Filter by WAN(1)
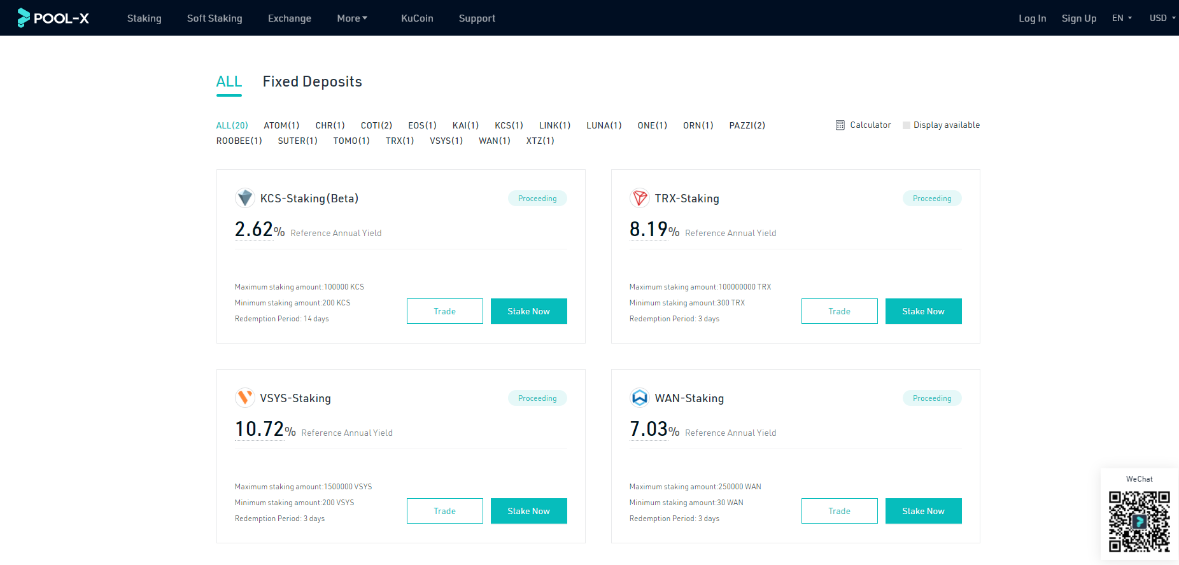The width and height of the screenshot is (1179, 565). 495,141
